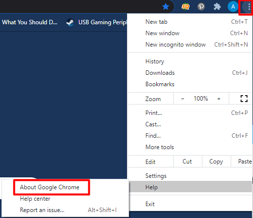Choose Exit to close Chrome
The image size is (253, 218).
(x=190, y=204)
